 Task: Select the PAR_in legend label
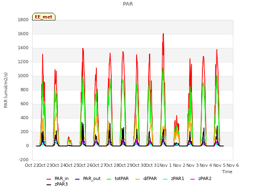[x=61, y=179]
